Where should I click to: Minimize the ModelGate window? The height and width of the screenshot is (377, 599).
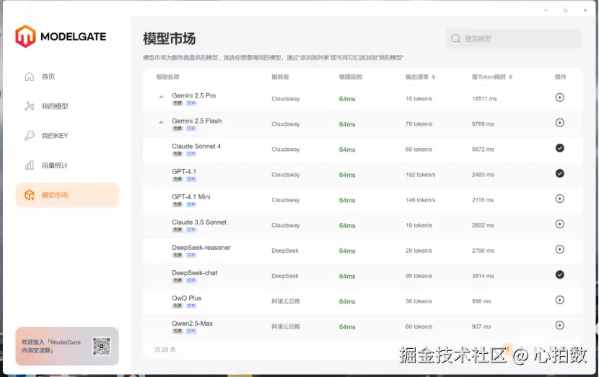pyautogui.click(x=546, y=10)
